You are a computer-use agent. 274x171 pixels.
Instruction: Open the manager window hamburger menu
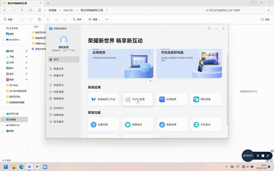click(209, 28)
